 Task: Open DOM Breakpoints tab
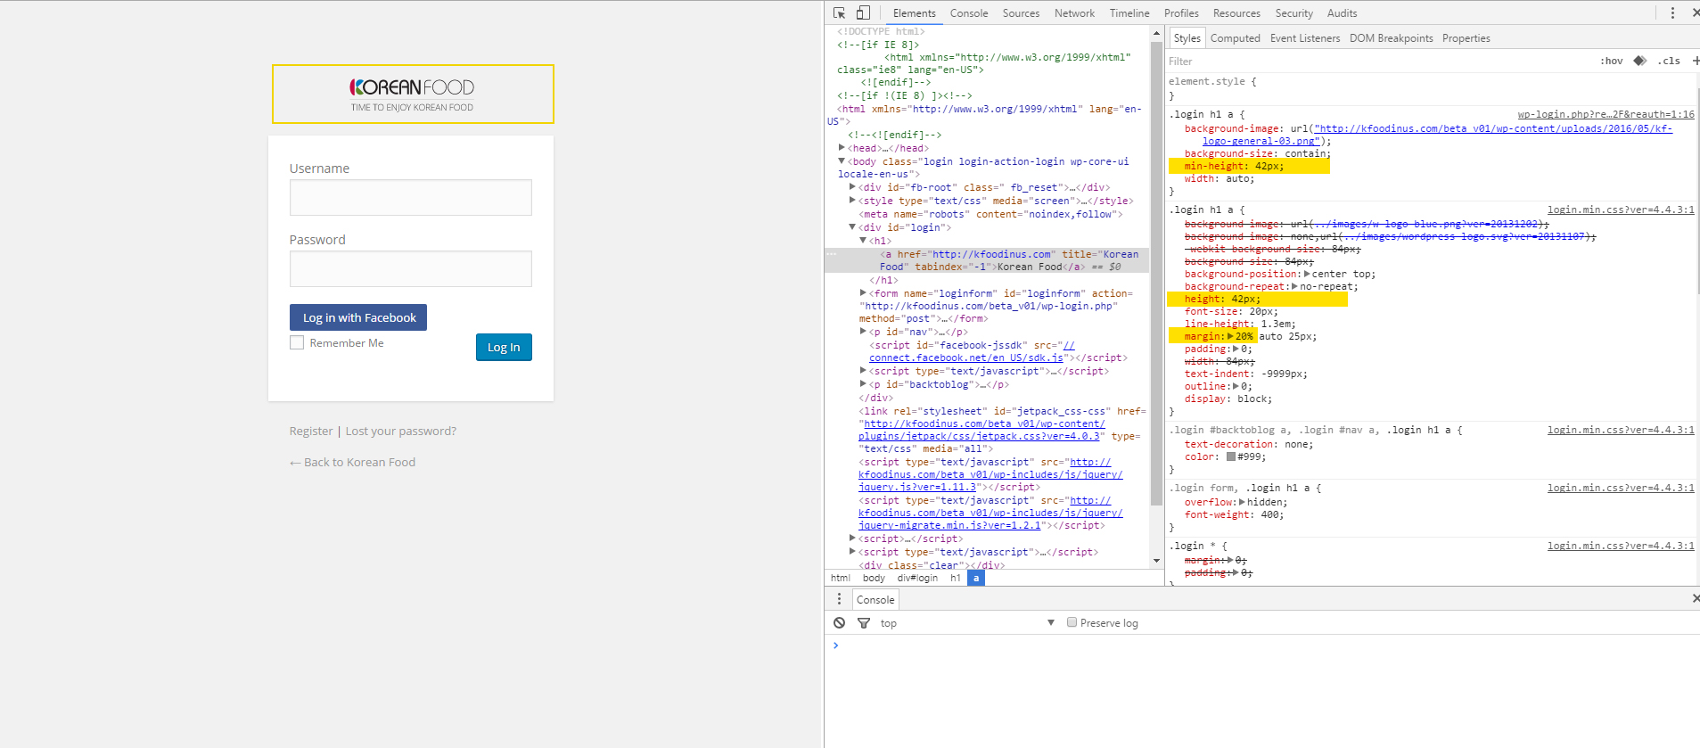point(1391,38)
